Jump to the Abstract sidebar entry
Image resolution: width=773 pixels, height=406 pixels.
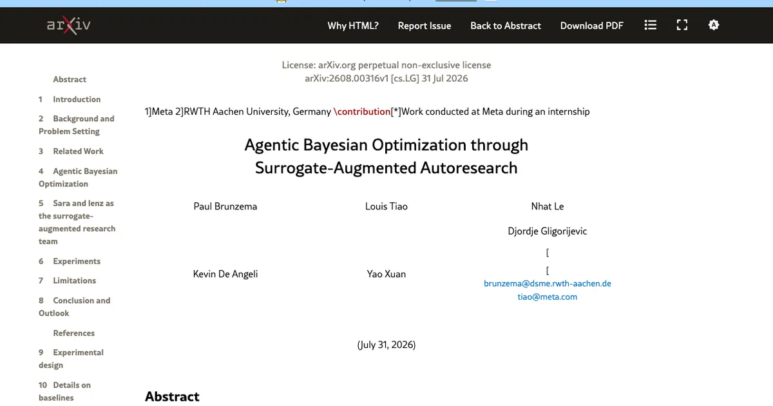(x=70, y=79)
